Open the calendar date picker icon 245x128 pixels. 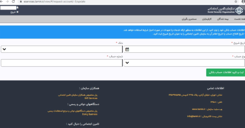(127, 49)
